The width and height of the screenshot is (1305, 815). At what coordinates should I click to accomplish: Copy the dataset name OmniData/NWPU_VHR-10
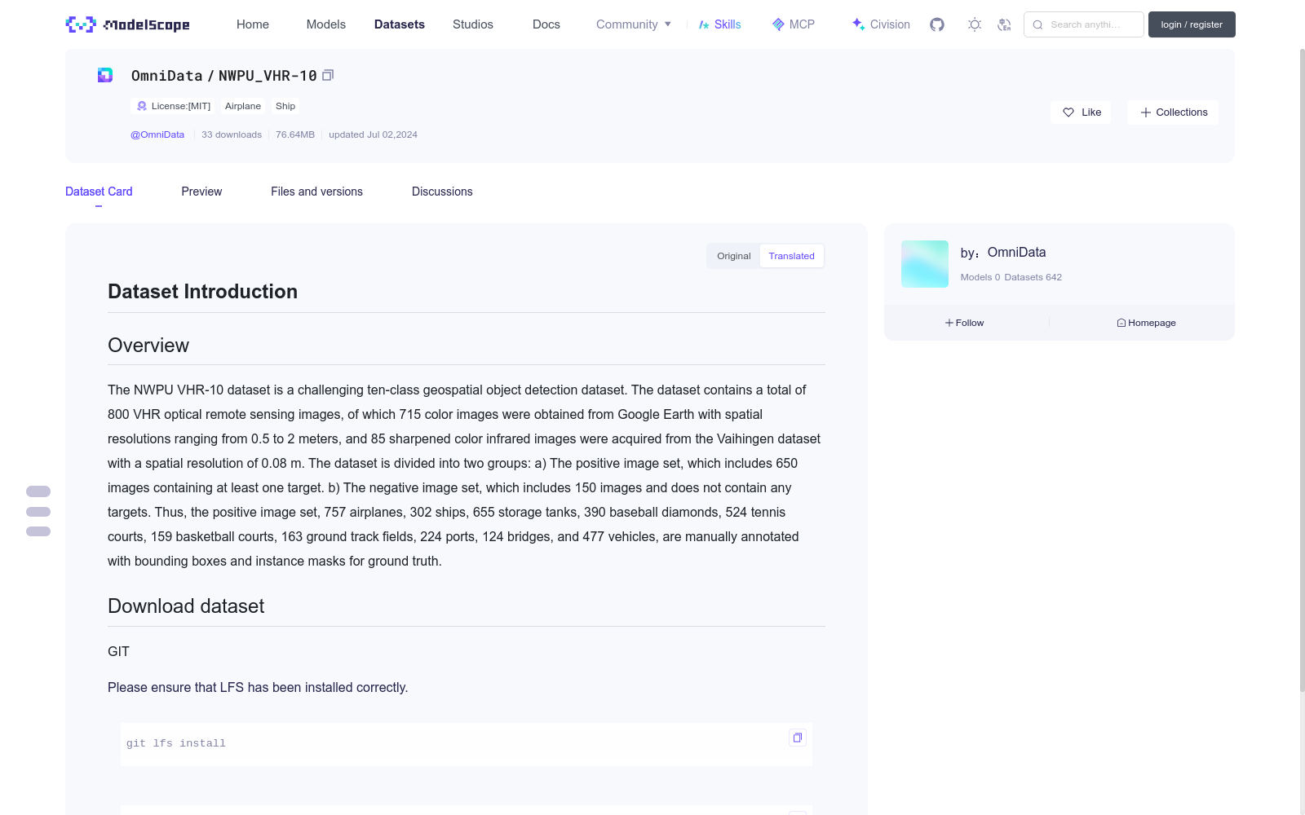pos(328,75)
